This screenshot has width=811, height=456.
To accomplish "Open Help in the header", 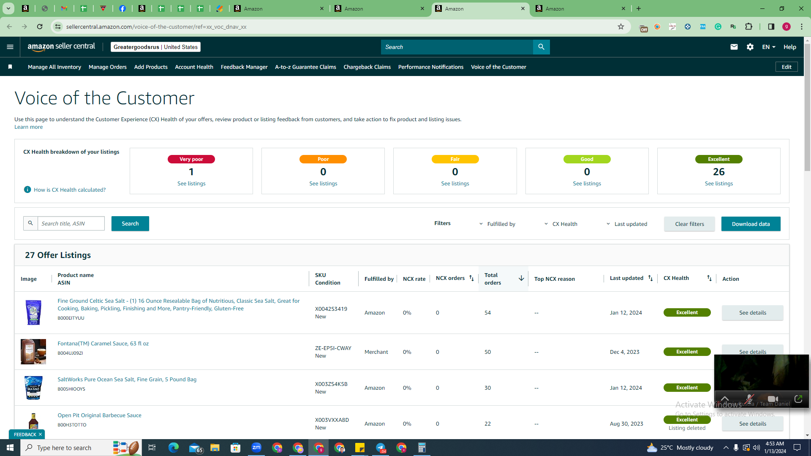I will (789, 47).
